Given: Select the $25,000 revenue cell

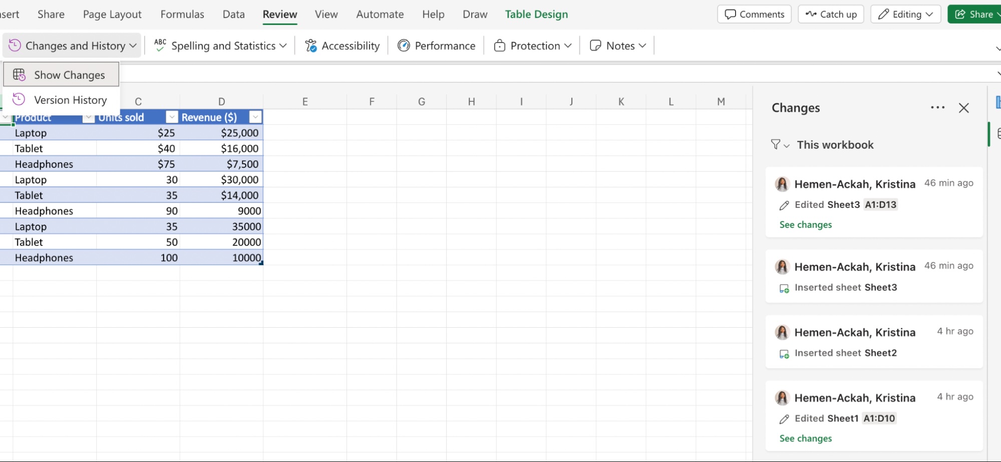Looking at the screenshot, I should 221,133.
